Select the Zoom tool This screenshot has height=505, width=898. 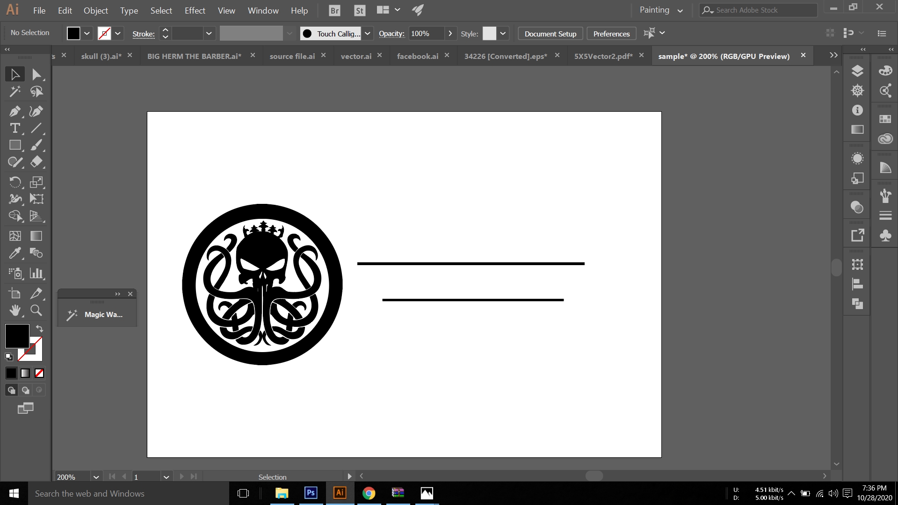[36, 310]
